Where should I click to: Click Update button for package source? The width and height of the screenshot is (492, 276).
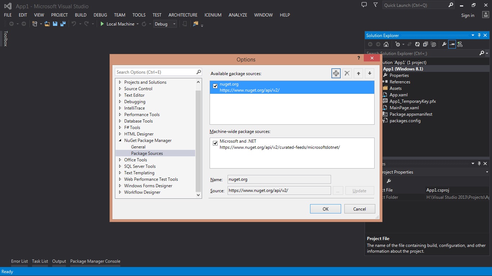pyautogui.click(x=359, y=190)
